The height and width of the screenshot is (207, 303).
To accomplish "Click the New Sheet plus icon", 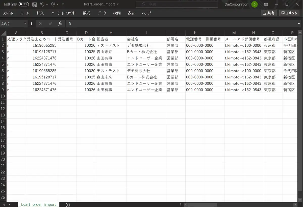I will [x=68, y=205].
